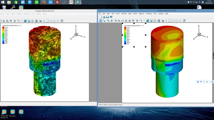Select the rectangle drawing tool in right window
Screen dimensions: 214x120
(173, 21)
